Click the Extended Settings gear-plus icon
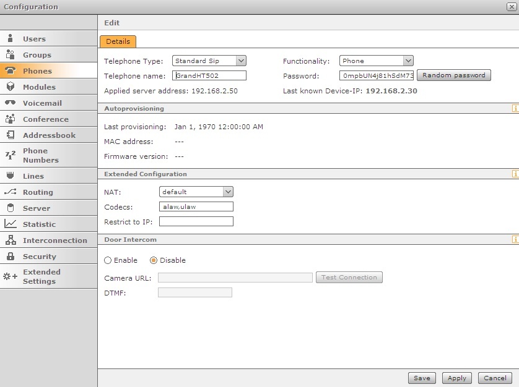Screen dimensions: 519x387 [x=11, y=276]
